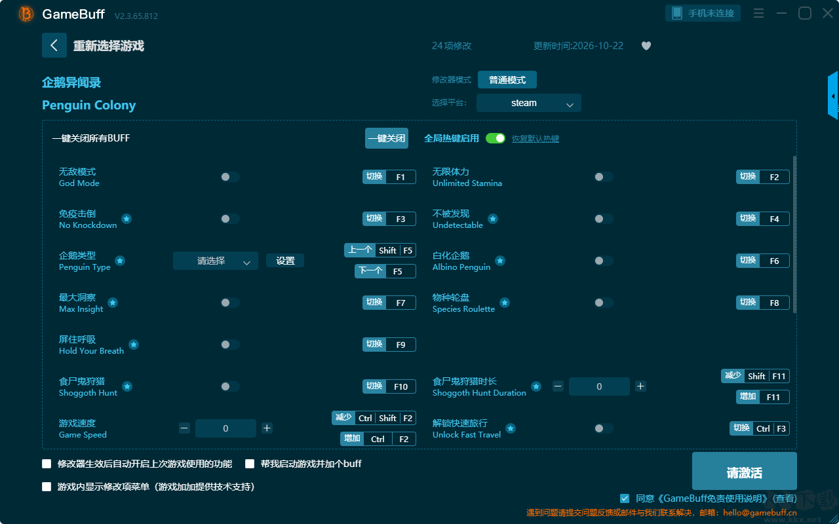Enable the Albino Penguin toggle
Screen dimensions: 839x524
click(604, 261)
